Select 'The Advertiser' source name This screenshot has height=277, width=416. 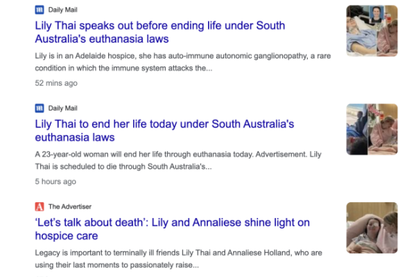[x=70, y=206]
